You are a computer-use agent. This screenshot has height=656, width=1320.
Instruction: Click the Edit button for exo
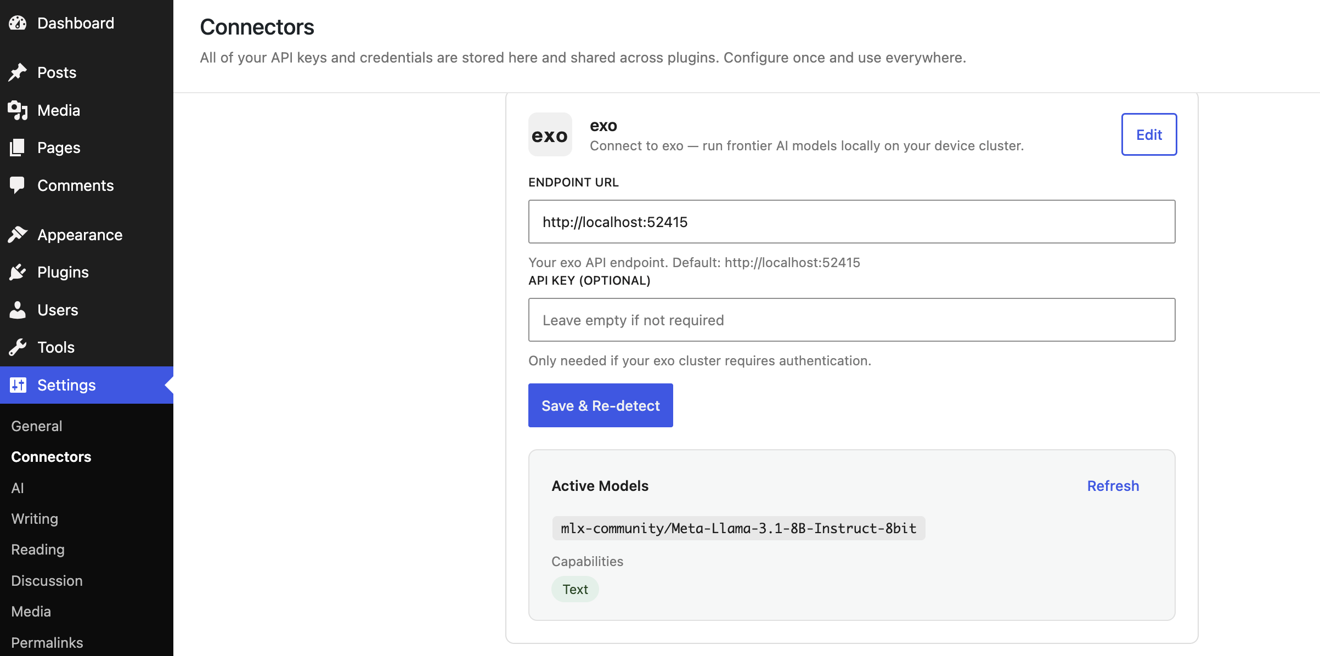[1149, 134]
